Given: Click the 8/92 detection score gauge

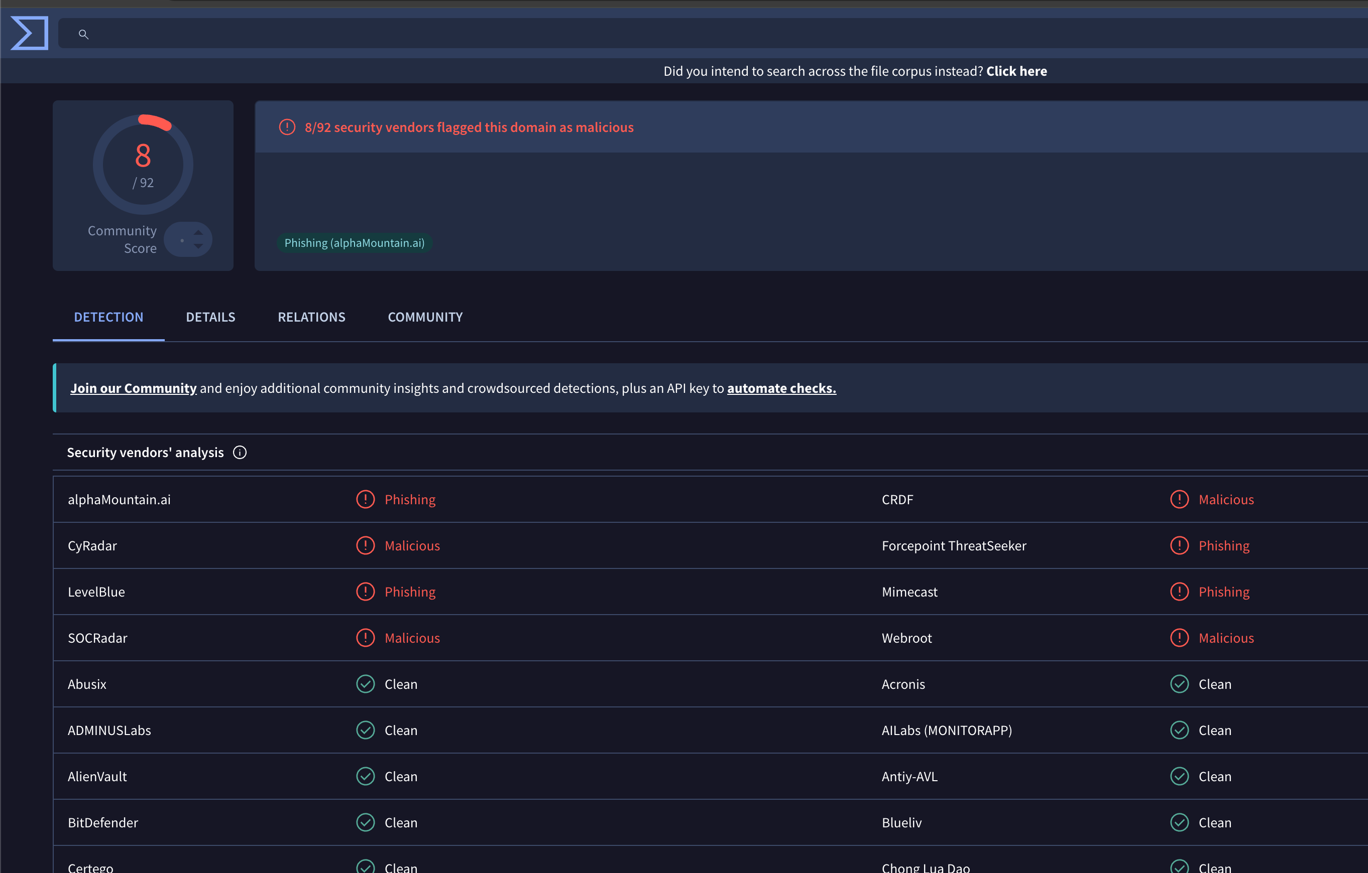Looking at the screenshot, I should (143, 164).
